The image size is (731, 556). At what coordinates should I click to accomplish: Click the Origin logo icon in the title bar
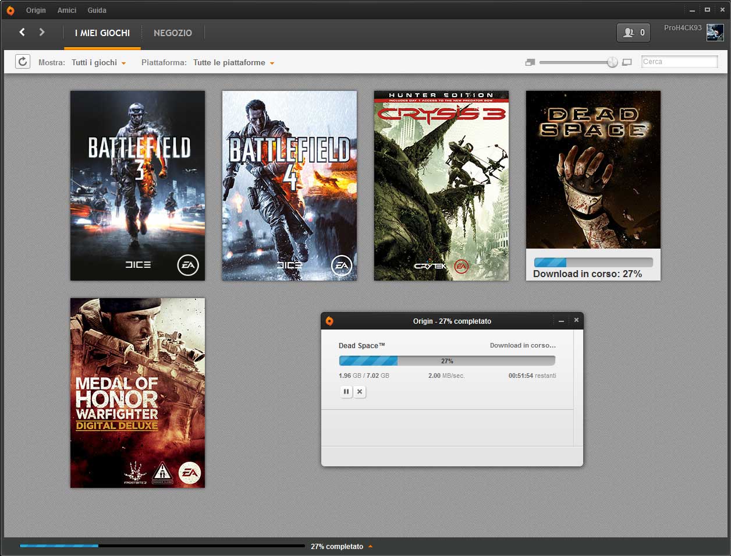[x=10, y=10]
